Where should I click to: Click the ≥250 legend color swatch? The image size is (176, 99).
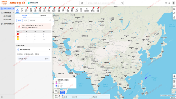coord(56,82)
